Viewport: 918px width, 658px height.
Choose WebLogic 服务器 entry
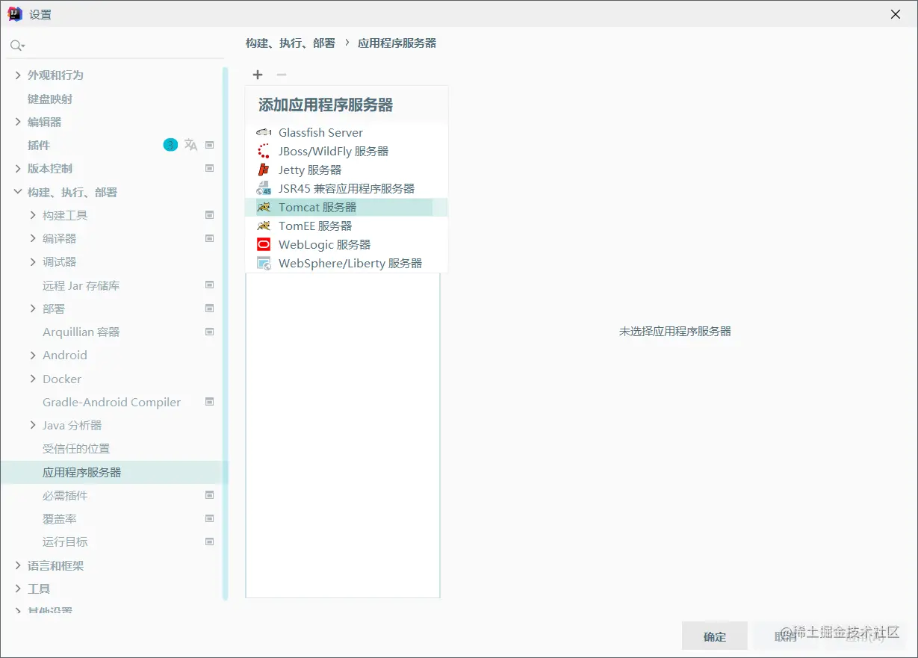pyautogui.click(x=347, y=244)
